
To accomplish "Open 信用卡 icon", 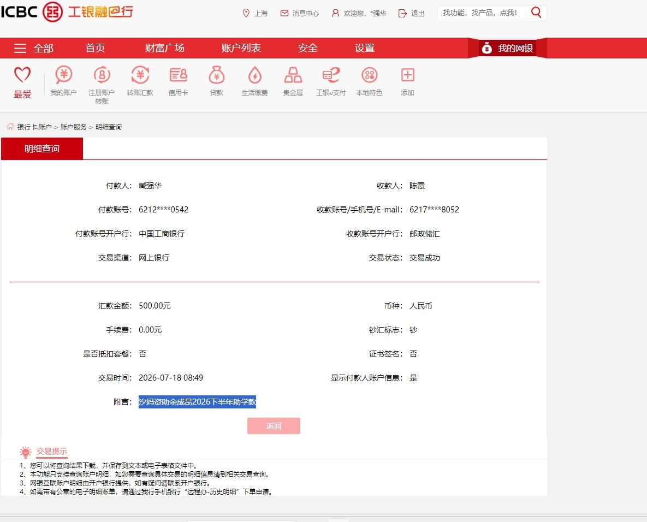I will click(178, 75).
